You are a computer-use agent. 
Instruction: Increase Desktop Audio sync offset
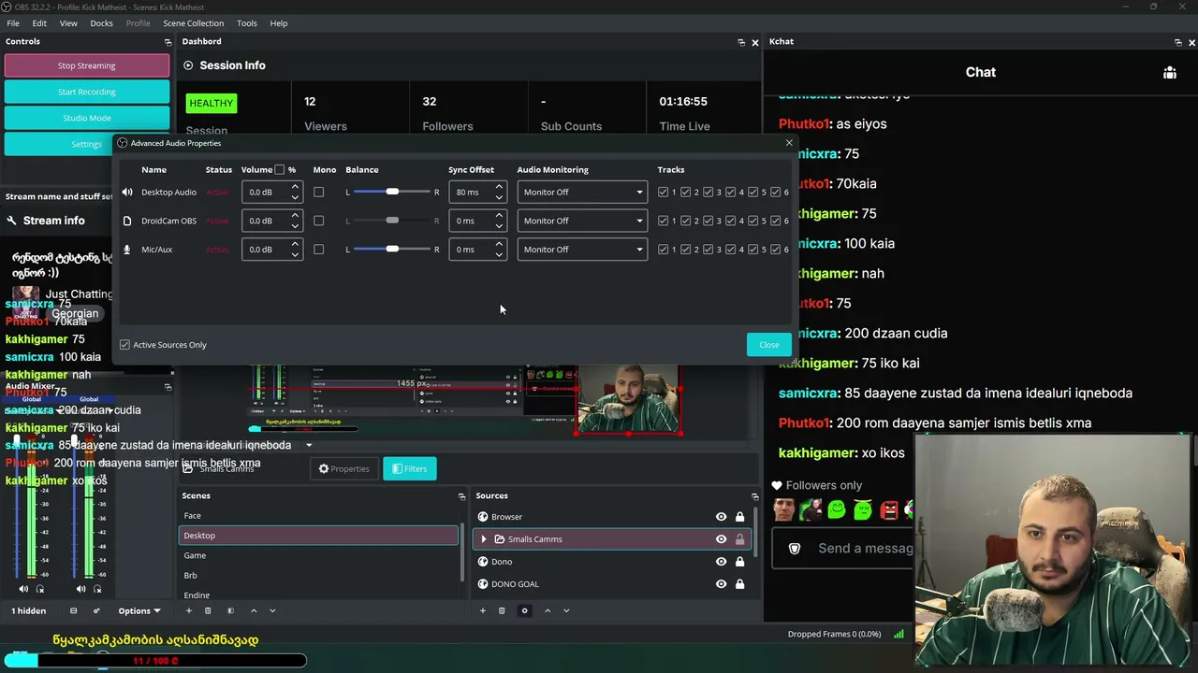pyautogui.click(x=499, y=188)
